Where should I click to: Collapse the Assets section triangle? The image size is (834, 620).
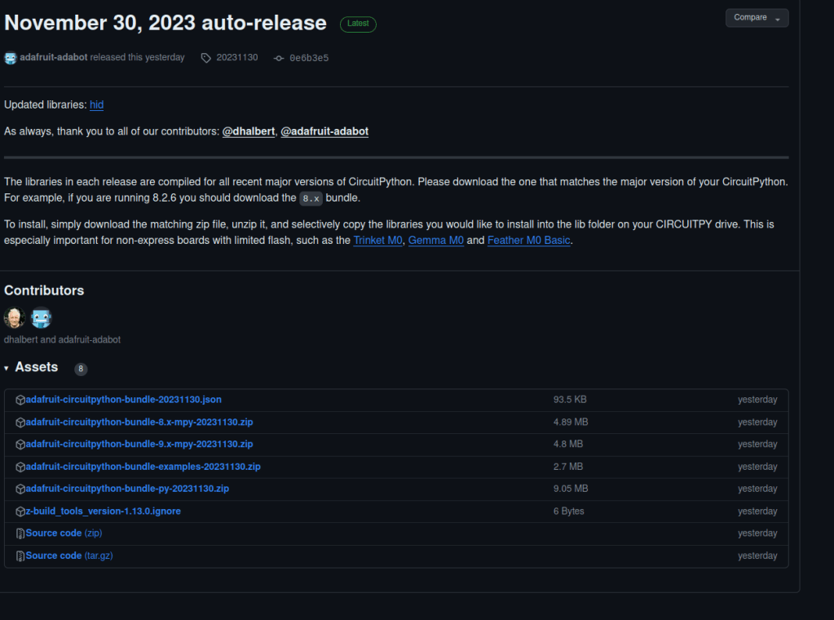click(x=7, y=369)
